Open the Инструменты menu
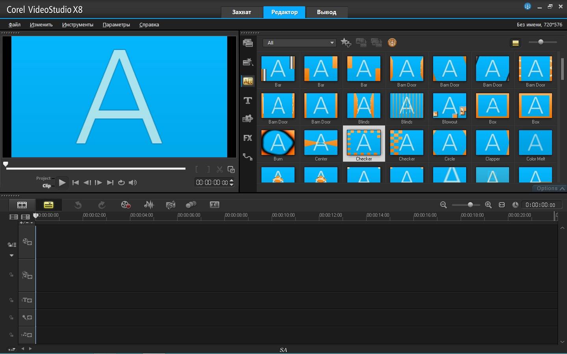This screenshot has height=354, width=567. tap(78, 24)
